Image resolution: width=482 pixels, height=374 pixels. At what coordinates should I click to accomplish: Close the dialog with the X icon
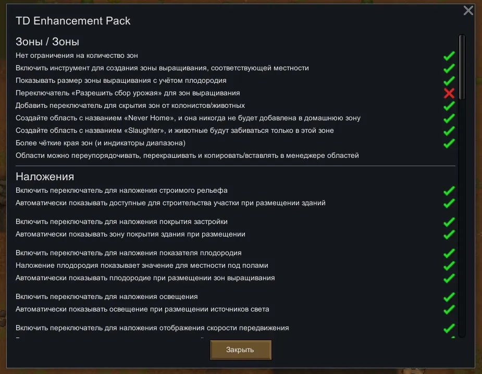tap(468, 10)
